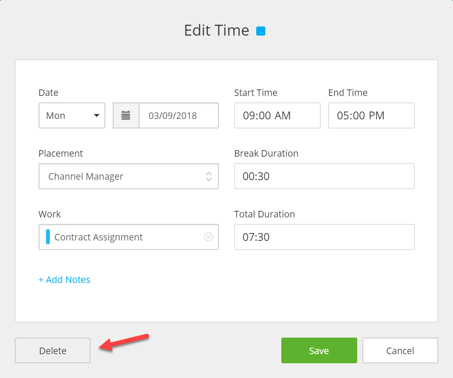Expand the Channel Manager placement selector
This screenshot has width=453, height=378.
coord(209,176)
